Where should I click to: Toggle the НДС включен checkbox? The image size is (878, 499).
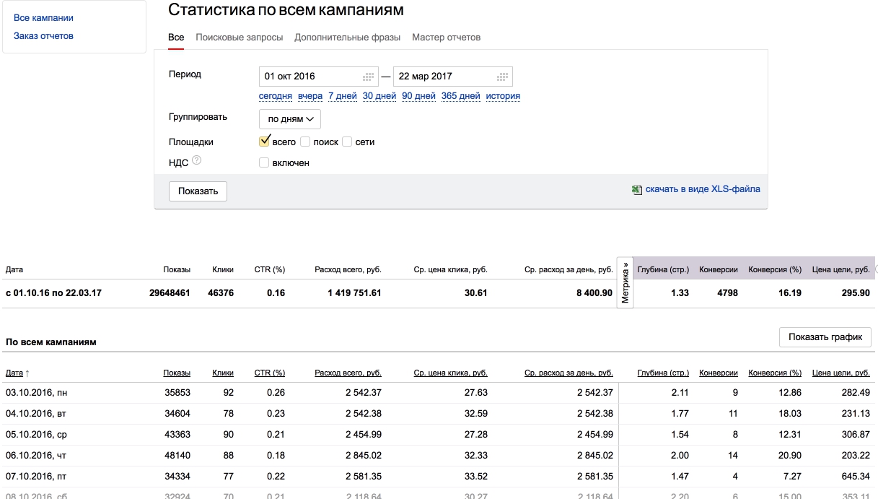point(264,162)
